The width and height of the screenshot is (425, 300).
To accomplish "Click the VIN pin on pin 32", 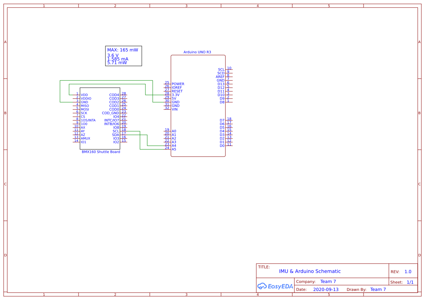I will [174, 109].
